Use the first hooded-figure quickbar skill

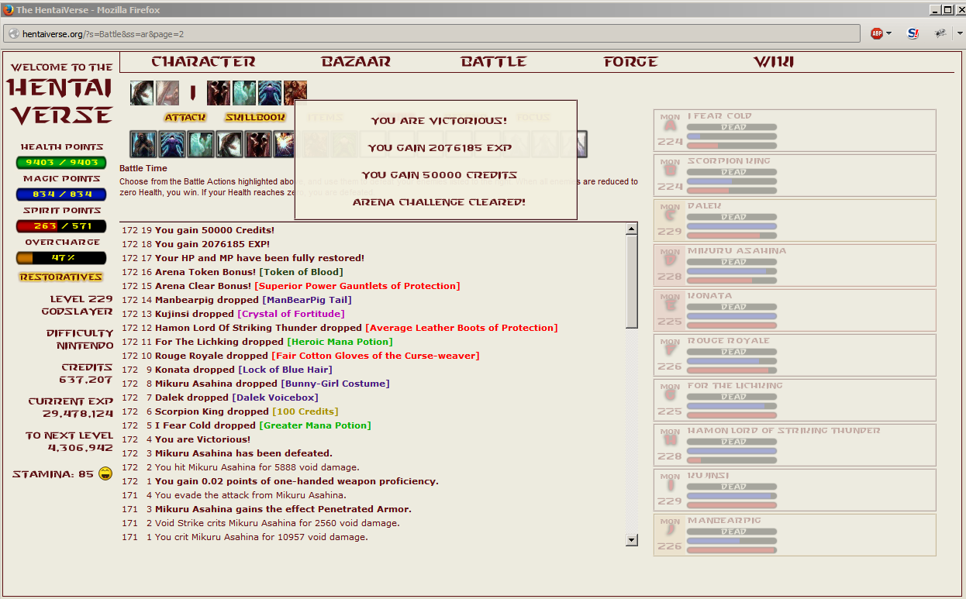click(x=143, y=144)
